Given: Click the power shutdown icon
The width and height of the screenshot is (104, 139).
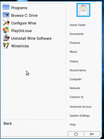Looking at the screenshot, I should point(76,134).
